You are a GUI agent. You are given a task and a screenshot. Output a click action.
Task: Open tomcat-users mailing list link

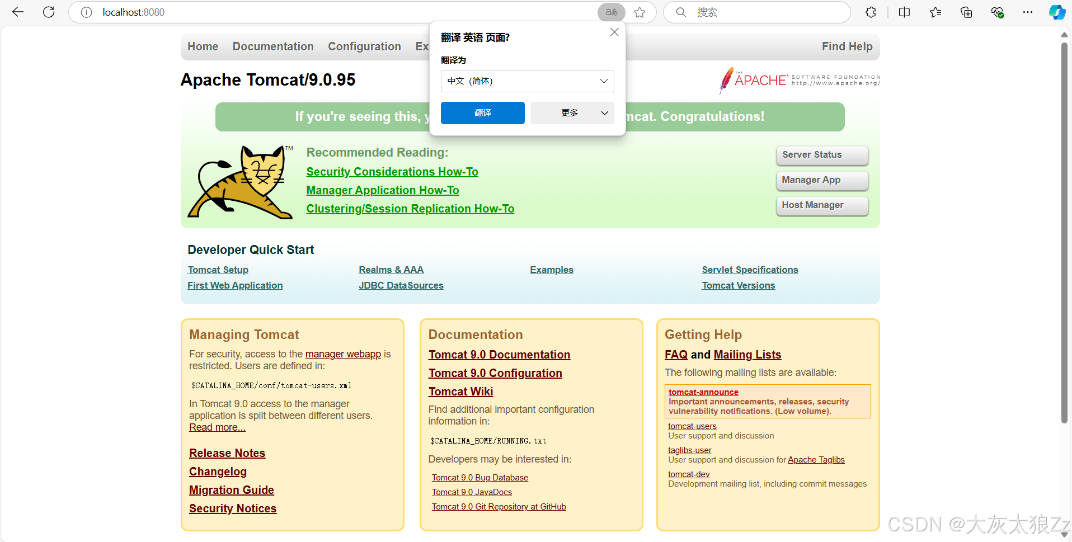tap(692, 426)
